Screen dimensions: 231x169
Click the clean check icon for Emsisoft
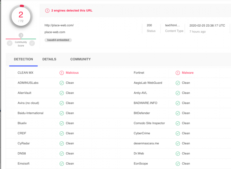[x=62, y=164]
